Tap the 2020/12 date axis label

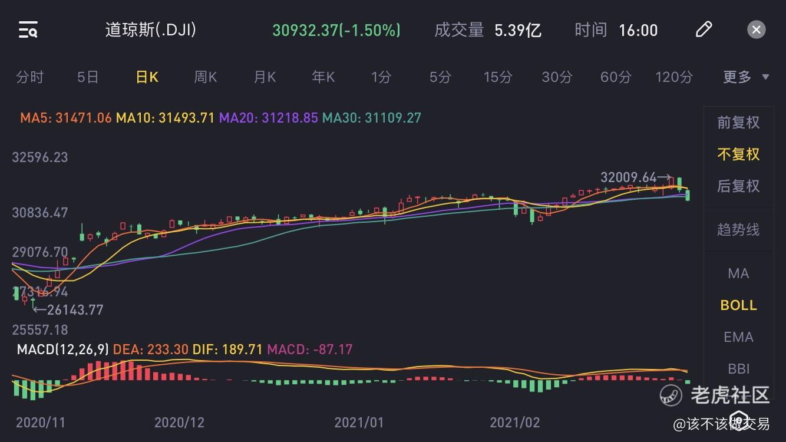179,423
